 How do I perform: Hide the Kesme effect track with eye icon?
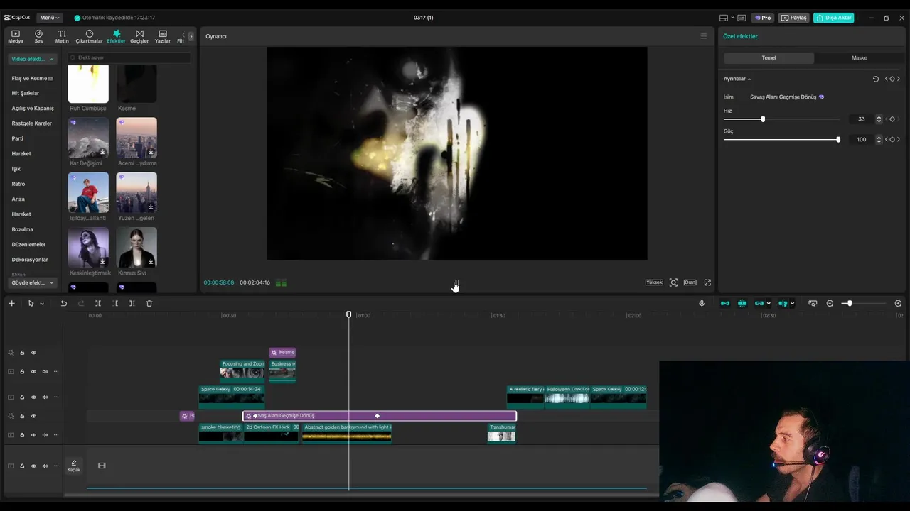pyautogui.click(x=33, y=353)
